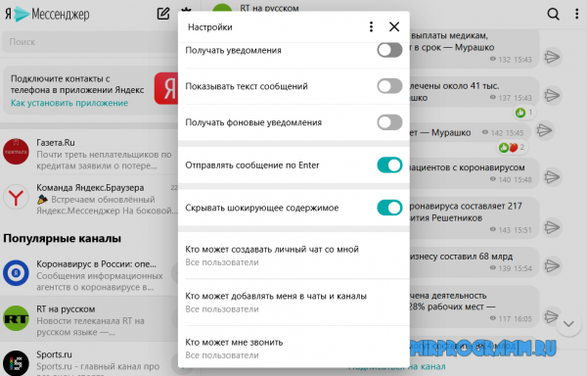Click the search magnifier icon in chat header
Image resolution: width=587 pixels, height=376 pixels.
tap(553, 14)
